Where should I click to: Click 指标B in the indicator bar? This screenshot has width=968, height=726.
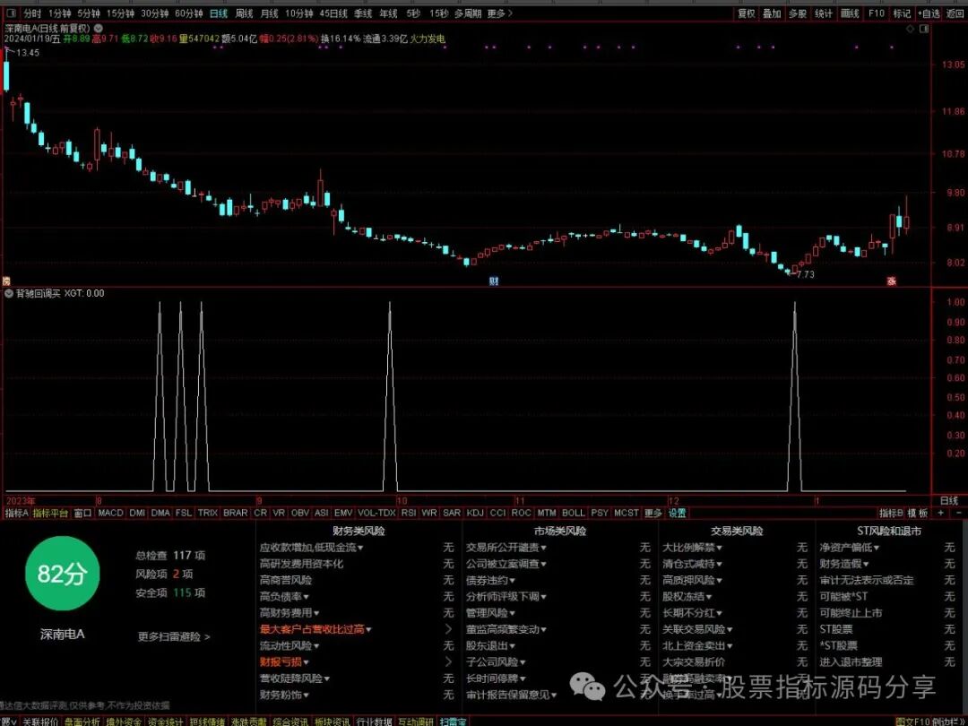tap(891, 513)
